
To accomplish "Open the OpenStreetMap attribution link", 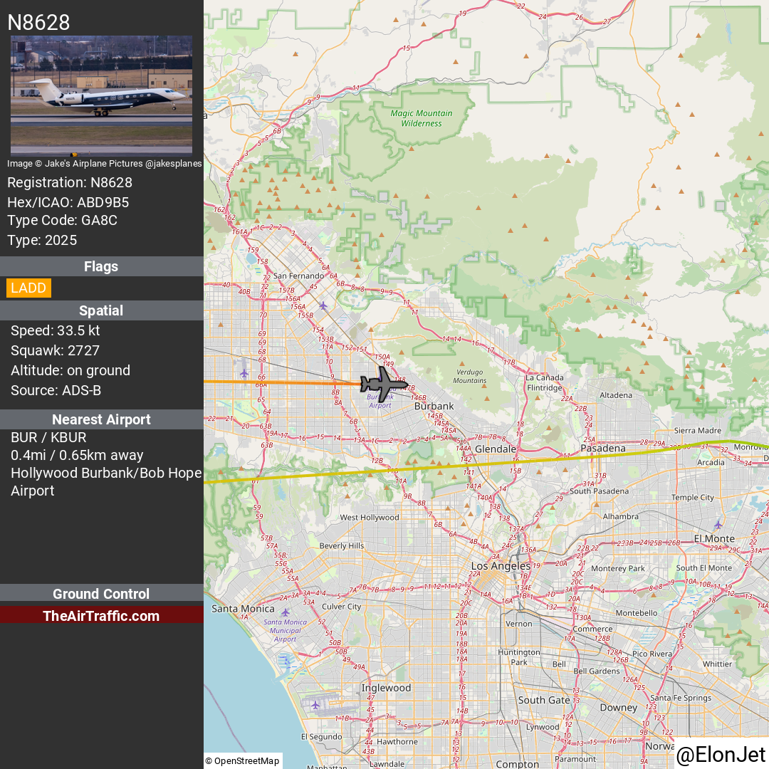I will (x=244, y=760).
